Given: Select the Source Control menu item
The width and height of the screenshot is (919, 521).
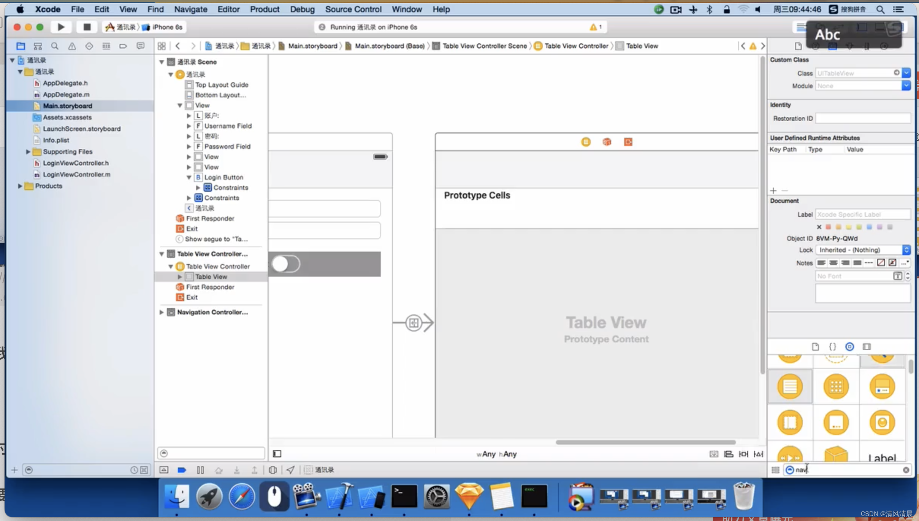Looking at the screenshot, I should click(353, 9).
